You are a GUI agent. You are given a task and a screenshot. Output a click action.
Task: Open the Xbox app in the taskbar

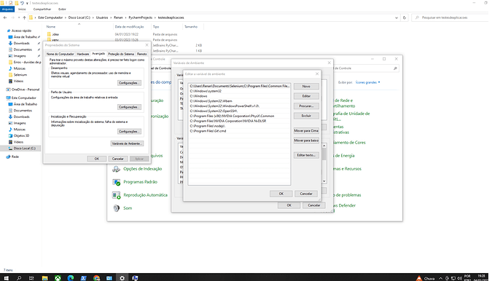pos(58,278)
